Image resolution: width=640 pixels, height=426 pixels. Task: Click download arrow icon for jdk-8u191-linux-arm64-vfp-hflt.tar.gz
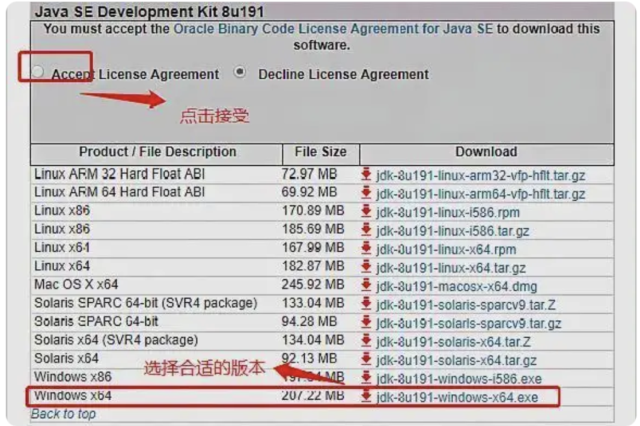pos(366,193)
